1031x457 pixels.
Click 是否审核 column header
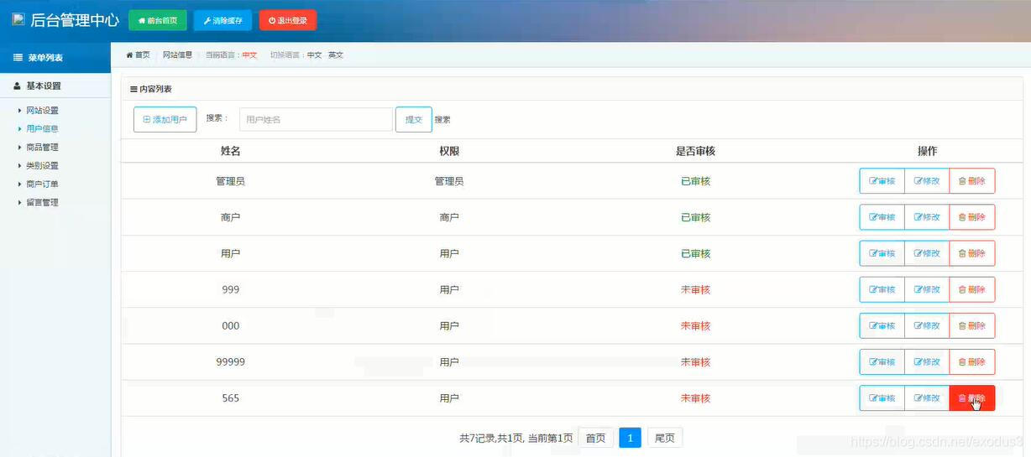(695, 151)
